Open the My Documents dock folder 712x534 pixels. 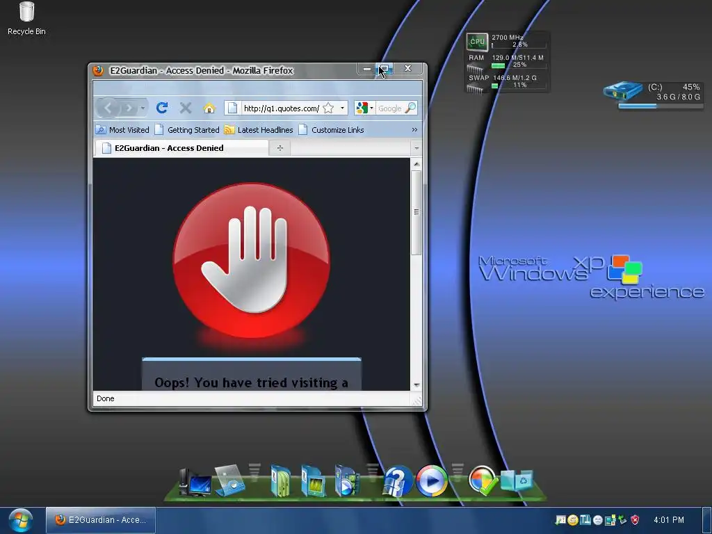[281, 480]
